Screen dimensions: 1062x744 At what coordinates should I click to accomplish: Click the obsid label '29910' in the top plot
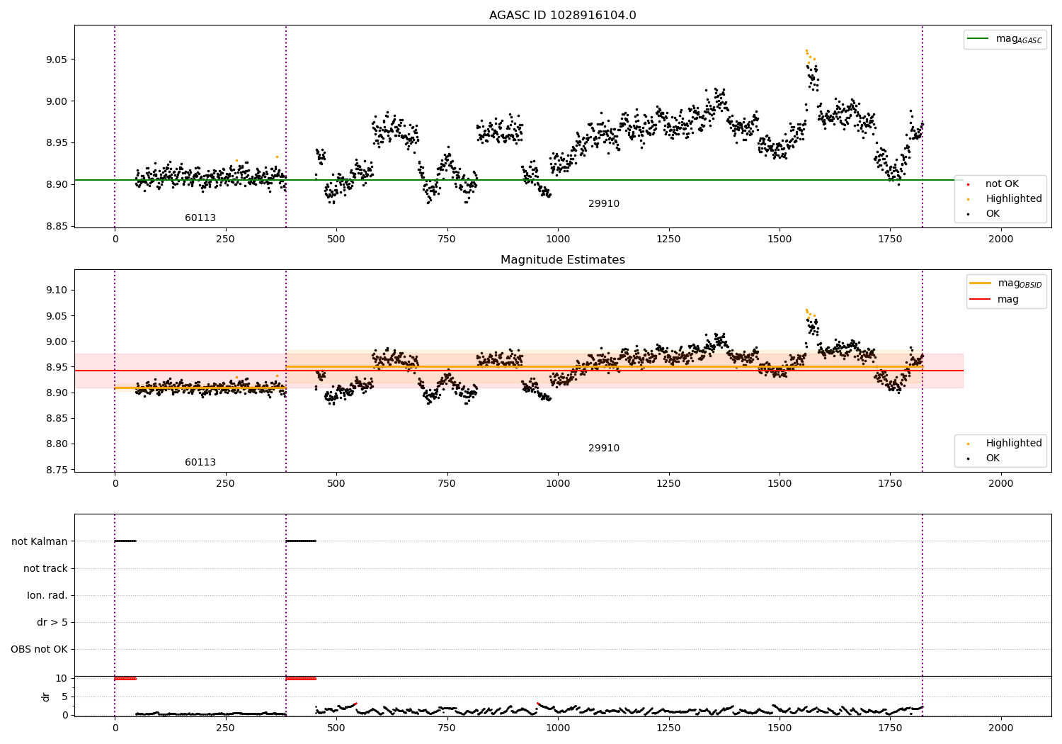(604, 204)
